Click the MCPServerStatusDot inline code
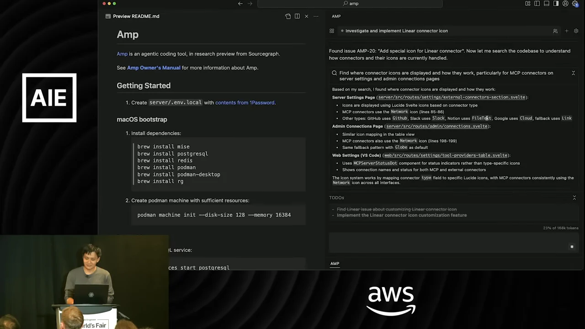585x329 pixels. pos(375,163)
